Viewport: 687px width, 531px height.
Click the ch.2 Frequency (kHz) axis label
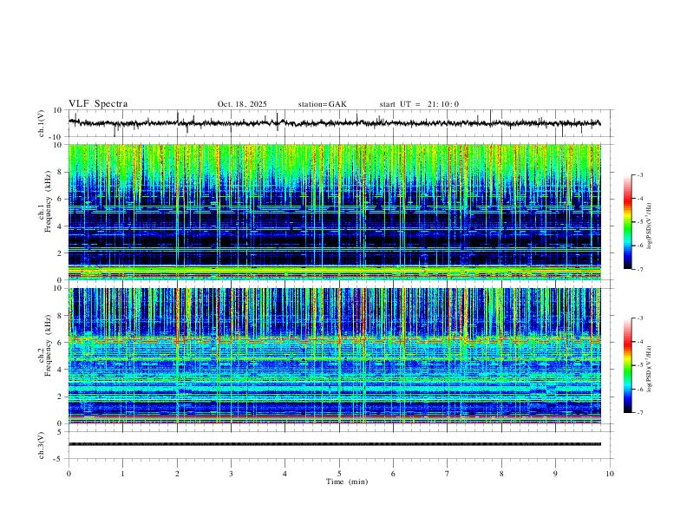coord(45,345)
